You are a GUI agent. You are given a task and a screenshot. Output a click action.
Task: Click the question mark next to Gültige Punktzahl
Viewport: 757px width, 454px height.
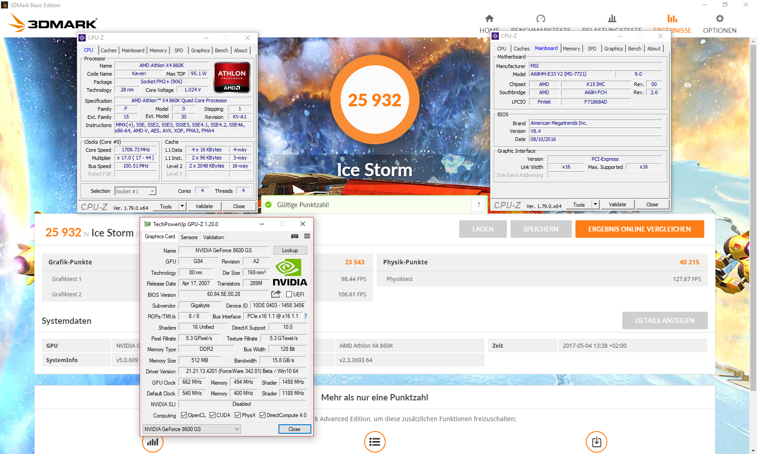point(479,204)
